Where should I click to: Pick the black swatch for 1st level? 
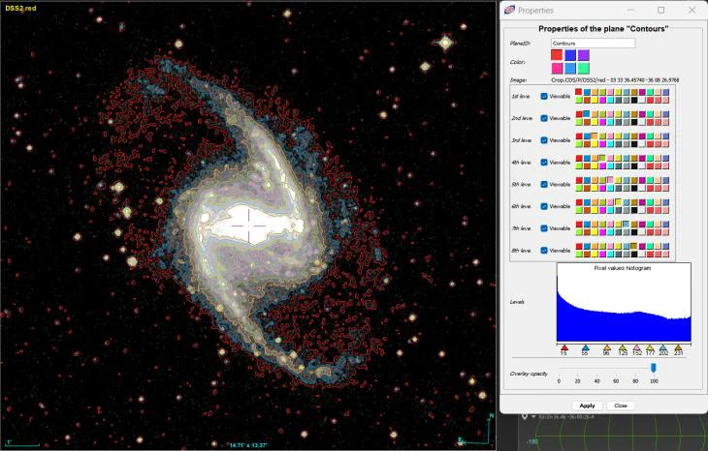[634, 100]
